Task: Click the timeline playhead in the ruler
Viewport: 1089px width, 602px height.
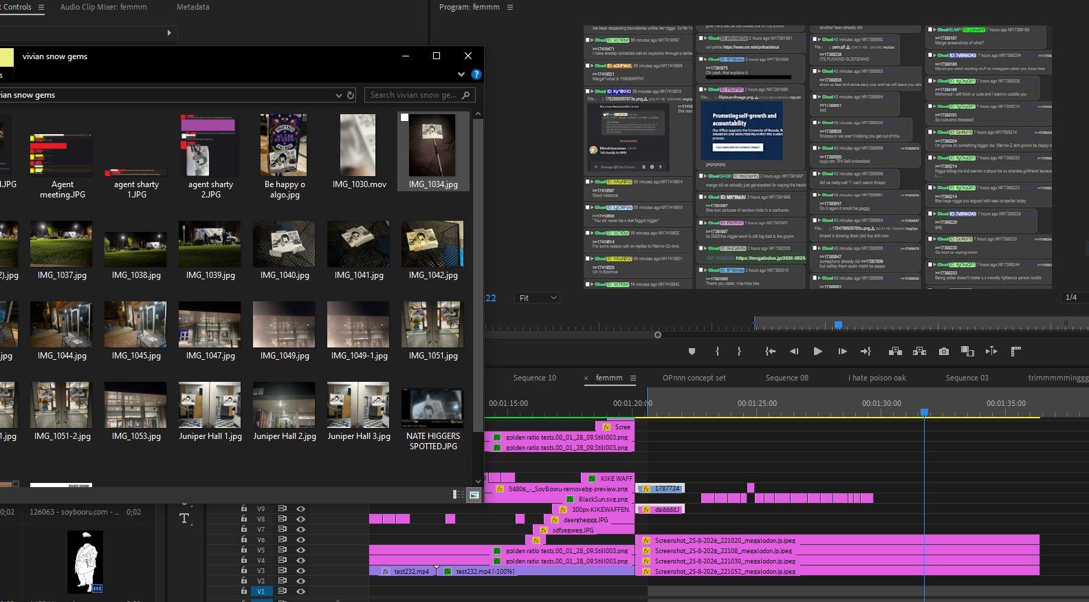Action: 925,412
